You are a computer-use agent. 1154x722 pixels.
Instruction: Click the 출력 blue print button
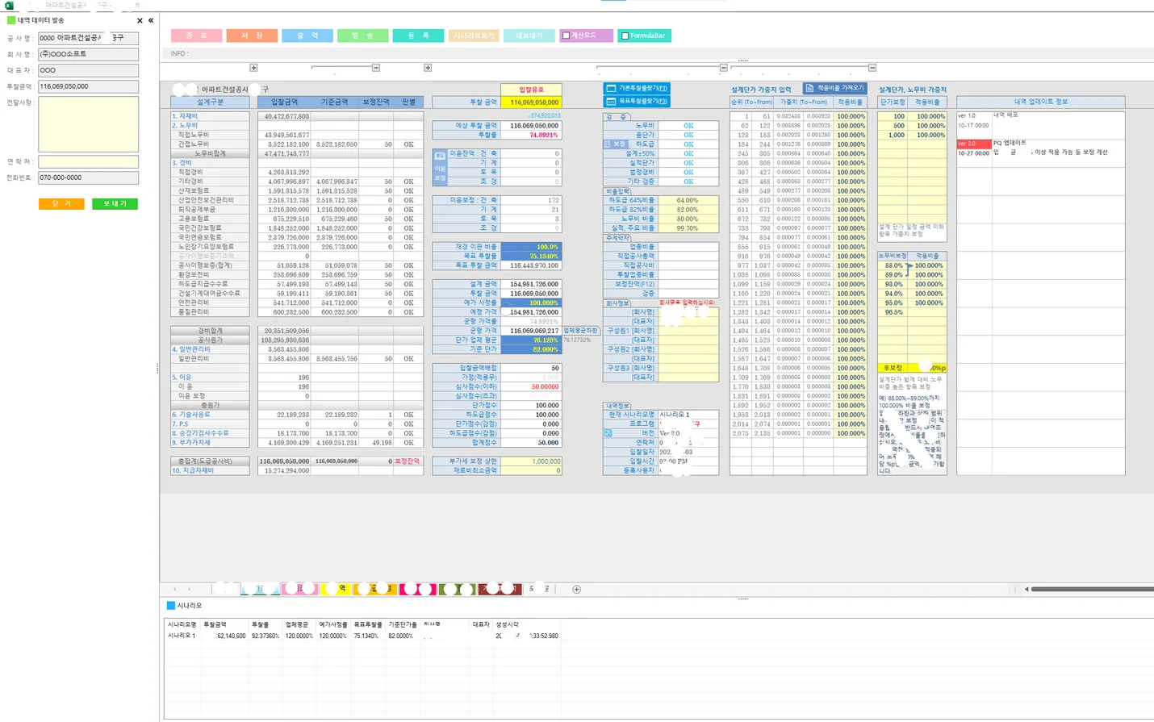[x=307, y=35]
